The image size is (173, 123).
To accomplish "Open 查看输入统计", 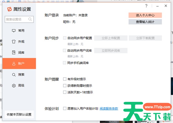I will click(145, 22).
